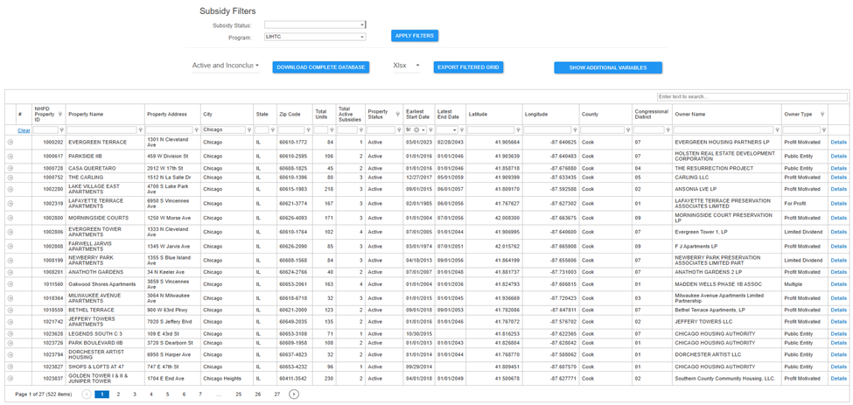Click filter-row icon for City
The image size is (853, 405).
pos(249,130)
